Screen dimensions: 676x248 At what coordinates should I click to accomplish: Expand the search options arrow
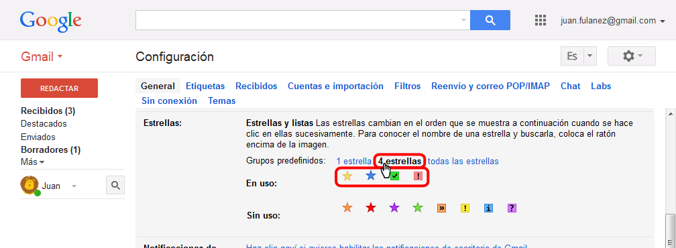pos(463,20)
